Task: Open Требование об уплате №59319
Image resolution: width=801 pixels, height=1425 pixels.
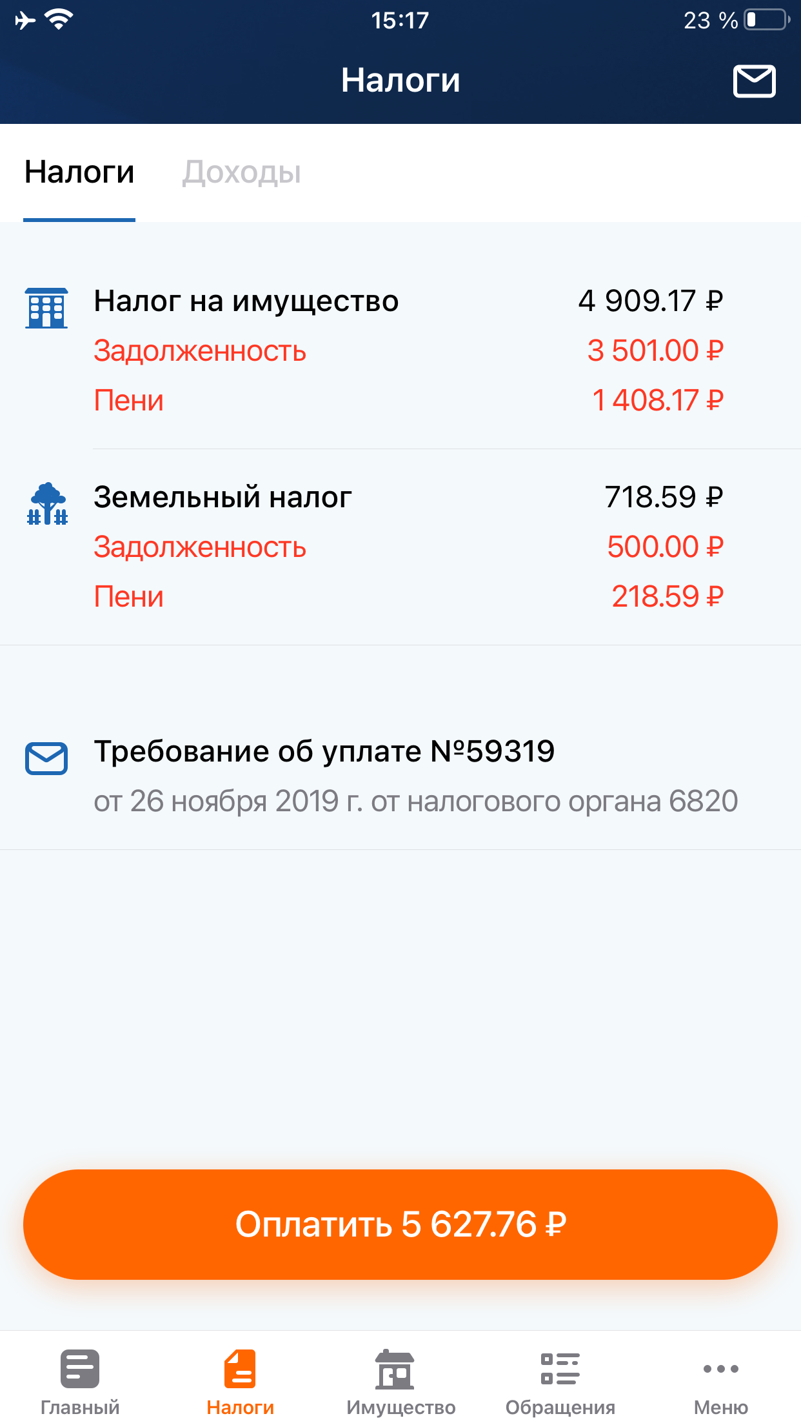Action: [x=324, y=751]
